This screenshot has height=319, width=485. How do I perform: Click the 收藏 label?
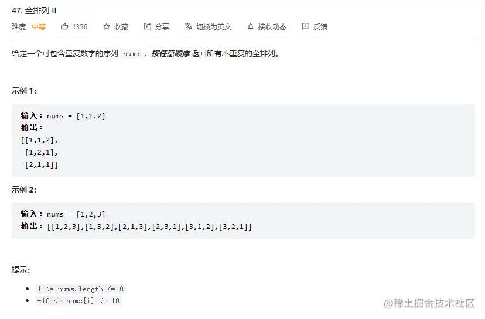point(121,27)
